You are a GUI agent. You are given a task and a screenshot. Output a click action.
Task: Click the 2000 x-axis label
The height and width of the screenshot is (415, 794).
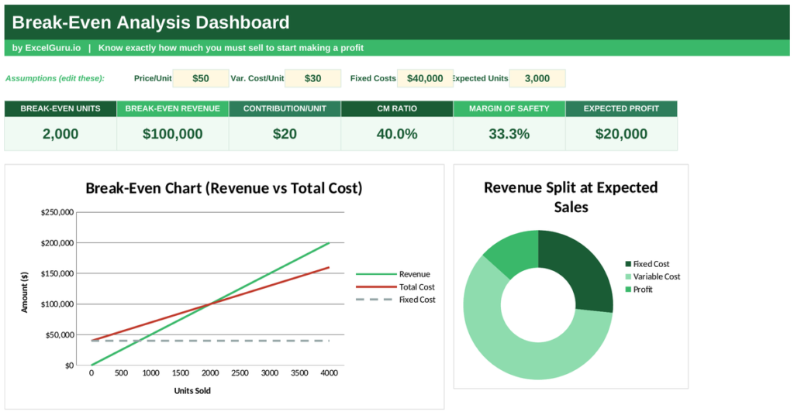pos(210,373)
